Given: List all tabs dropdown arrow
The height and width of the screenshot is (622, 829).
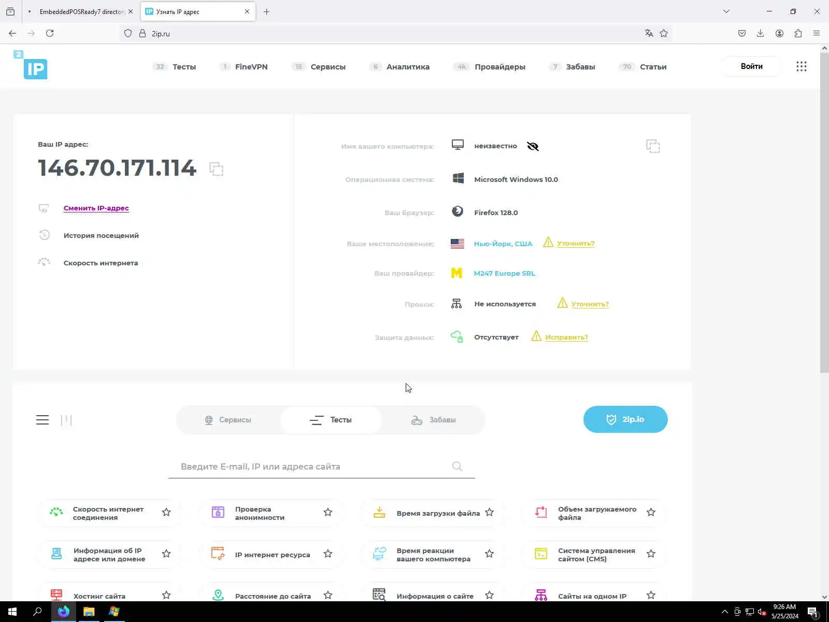Looking at the screenshot, I should [x=726, y=11].
